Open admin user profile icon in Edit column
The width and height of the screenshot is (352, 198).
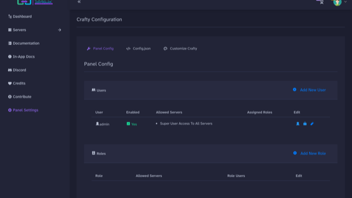pyautogui.click(x=298, y=124)
